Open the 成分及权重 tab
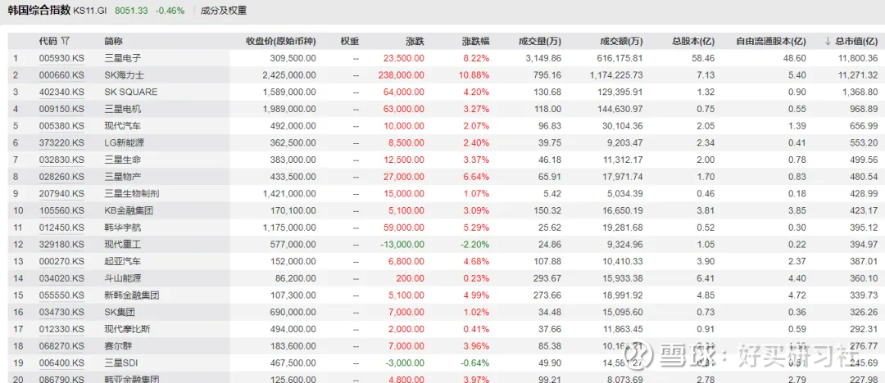Image resolution: width=885 pixels, height=383 pixels. pyautogui.click(x=224, y=10)
